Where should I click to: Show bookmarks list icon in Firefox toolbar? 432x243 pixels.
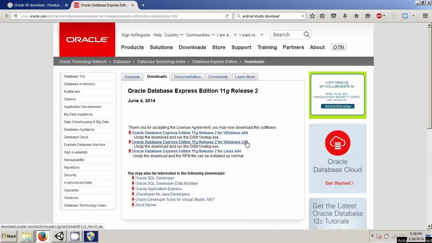pos(322,16)
